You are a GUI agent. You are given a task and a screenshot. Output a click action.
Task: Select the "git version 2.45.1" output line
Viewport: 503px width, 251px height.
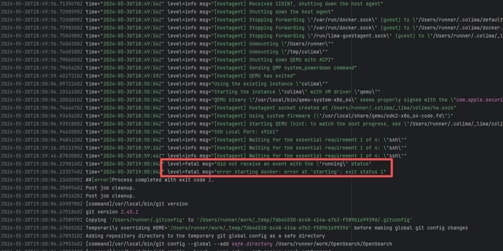[x=112, y=212]
